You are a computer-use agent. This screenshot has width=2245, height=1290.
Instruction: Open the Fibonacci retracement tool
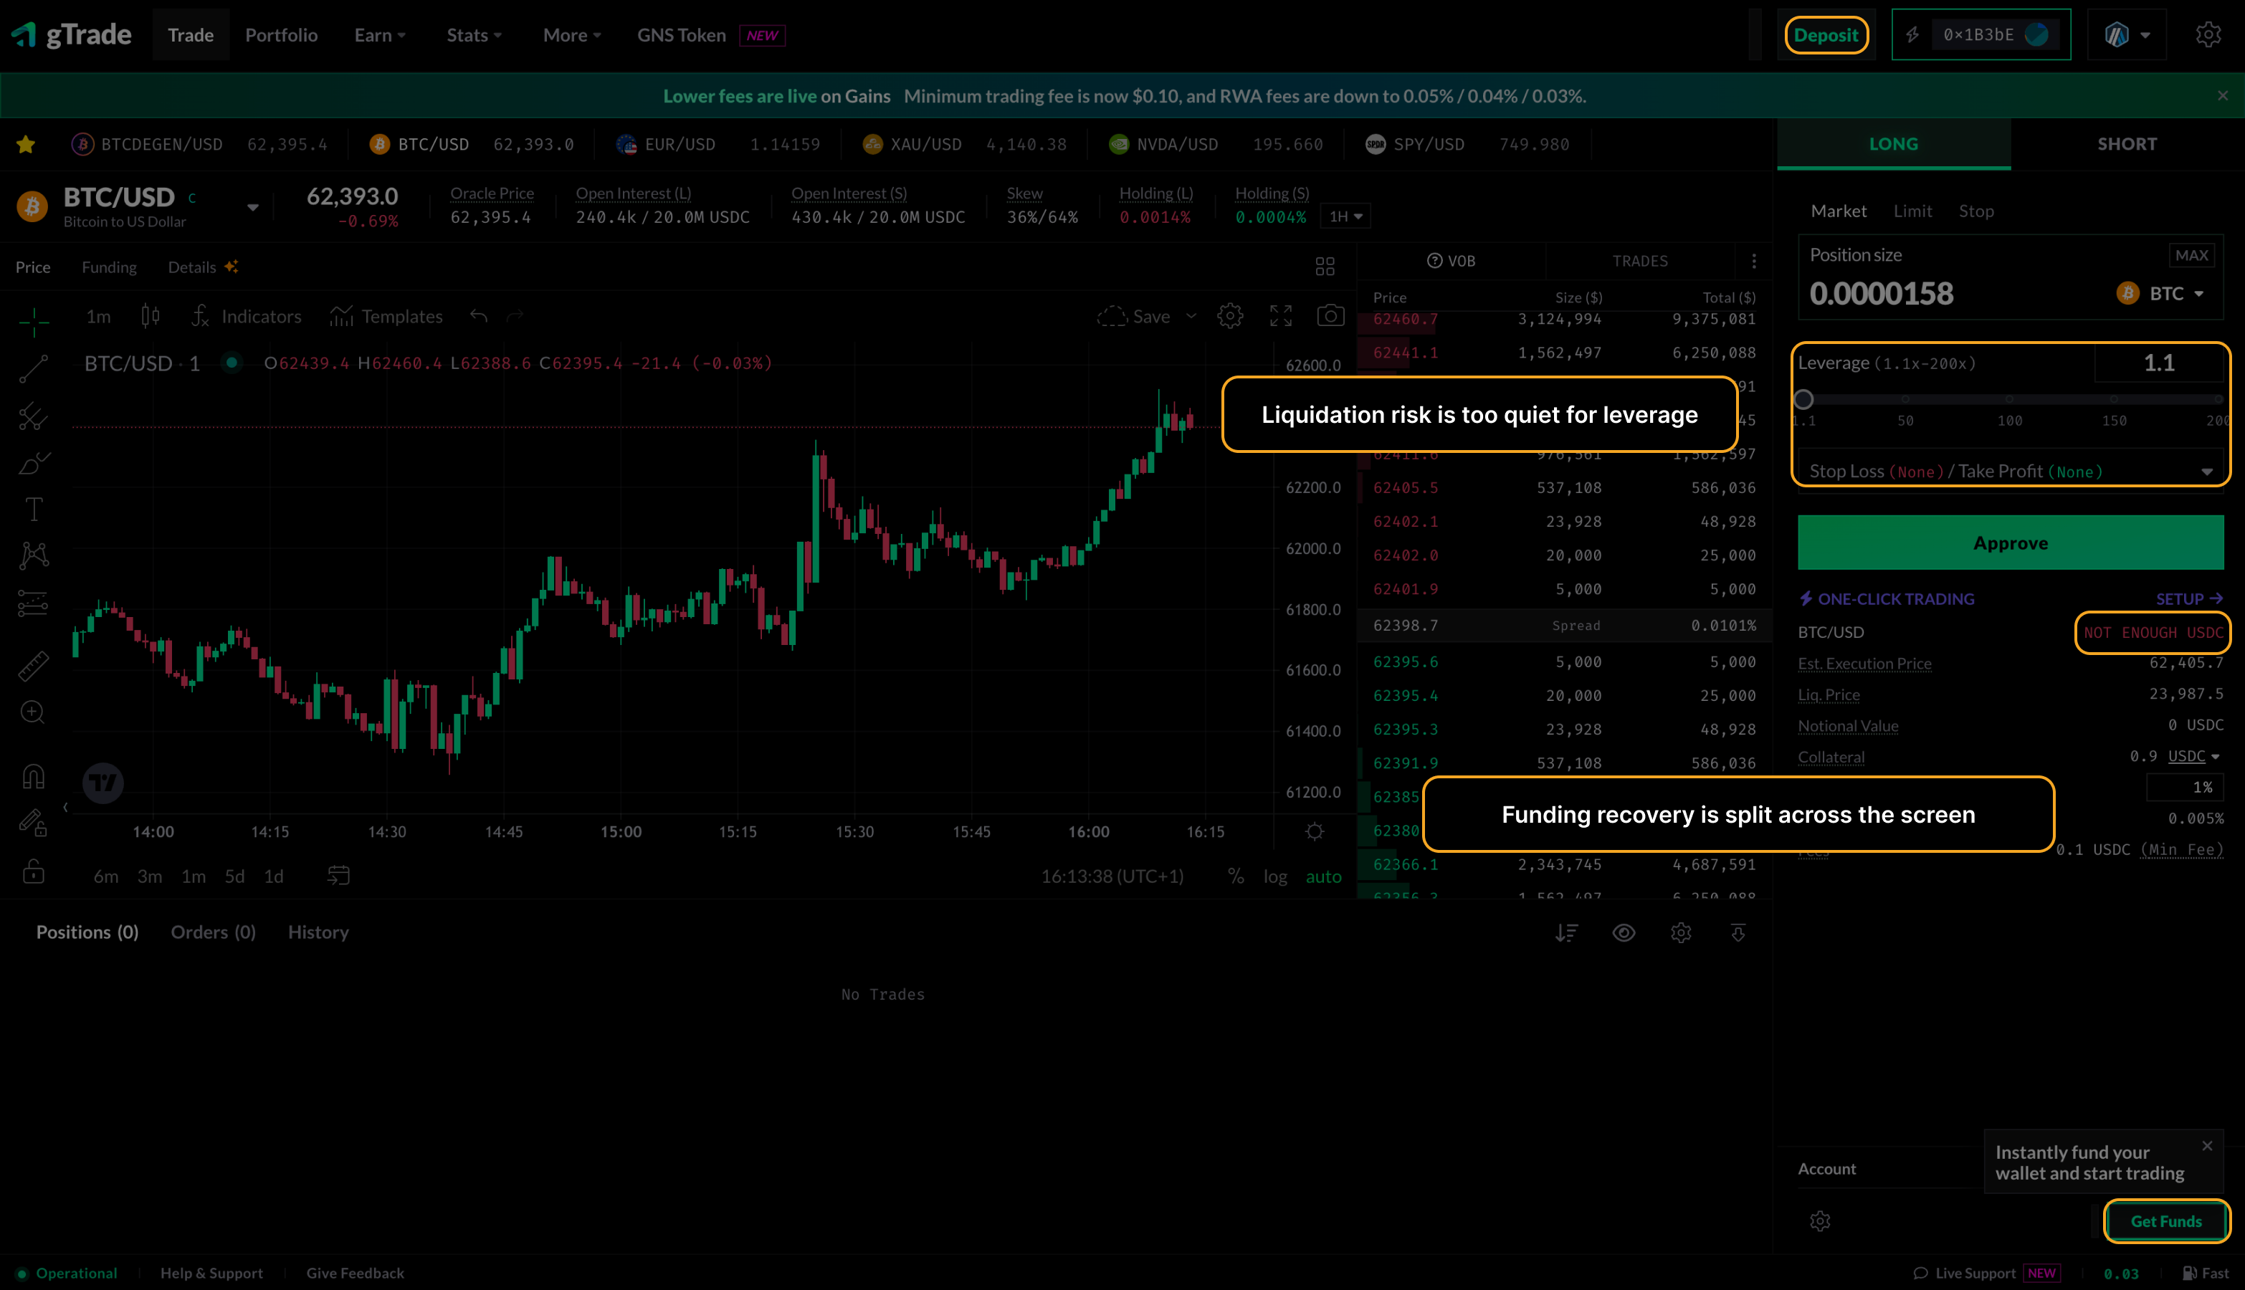click(x=34, y=416)
